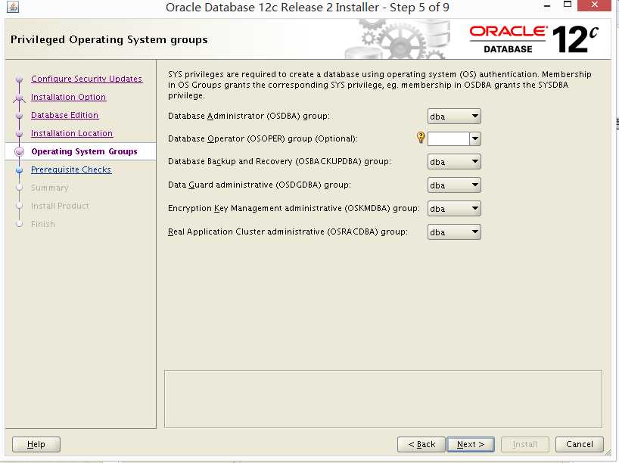Click the disabled Install button
The image size is (619, 463).
click(x=524, y=444)
